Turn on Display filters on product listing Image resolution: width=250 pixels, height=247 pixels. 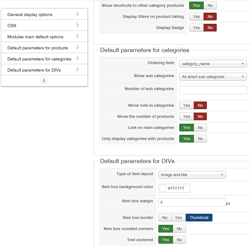coord(196,17)
